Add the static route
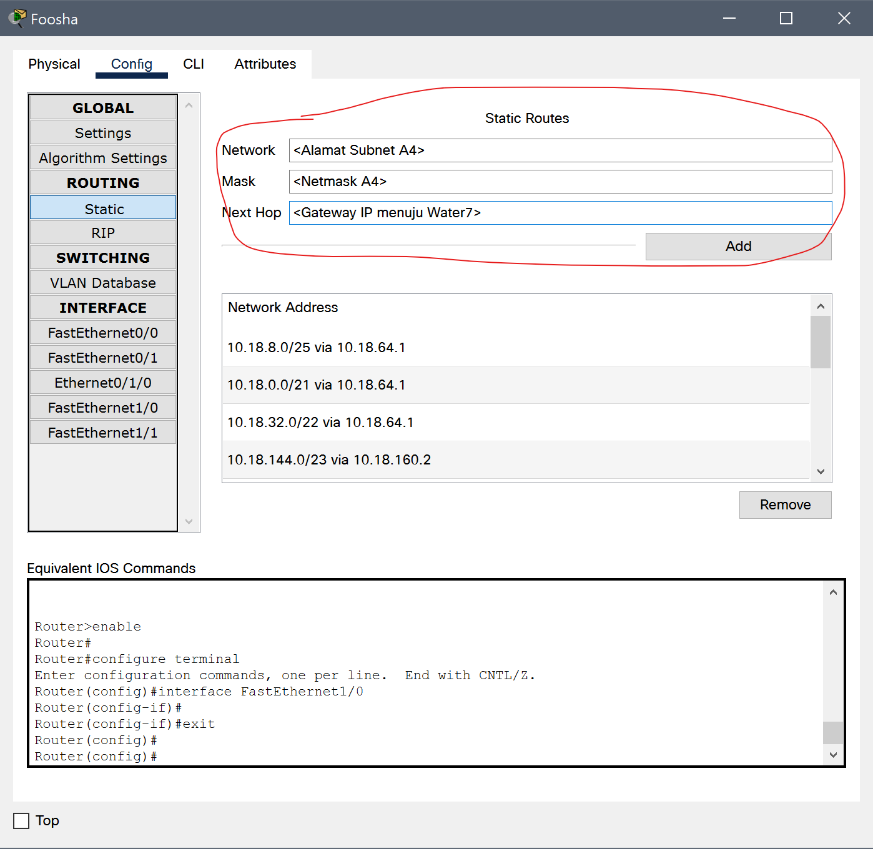Image resolution: width=873 pixels, height=849 pixels. tap(738, 247)
